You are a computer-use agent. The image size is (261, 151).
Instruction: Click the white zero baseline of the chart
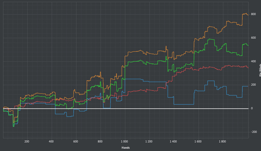click(126, 109)
